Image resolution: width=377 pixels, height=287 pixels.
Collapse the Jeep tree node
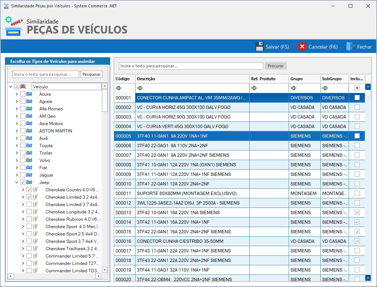coord(17,183)
